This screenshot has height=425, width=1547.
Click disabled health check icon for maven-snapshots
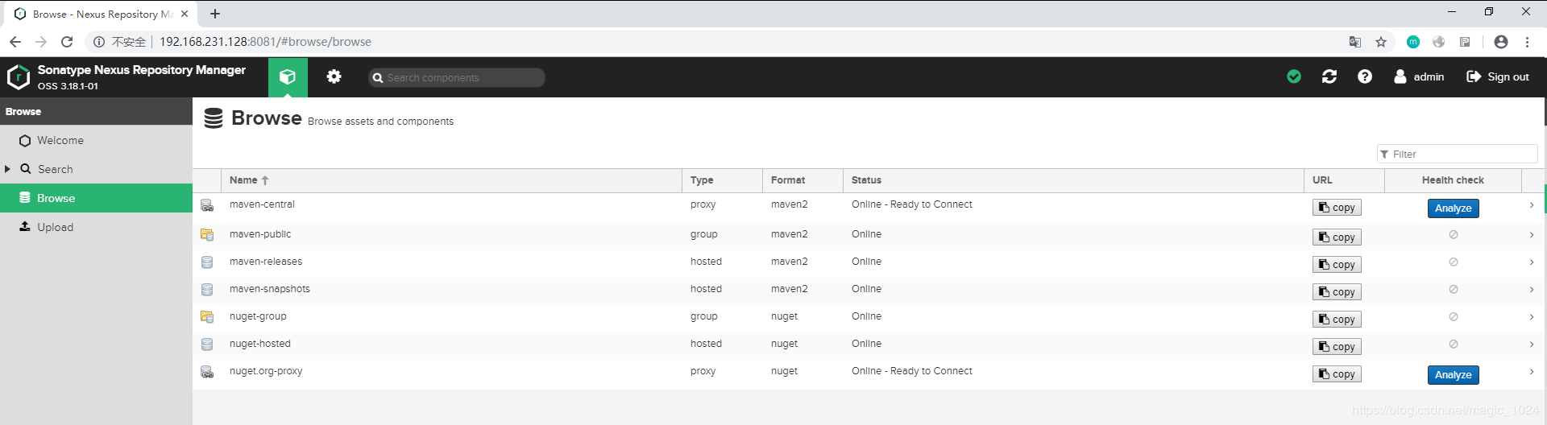point(1454,290)
